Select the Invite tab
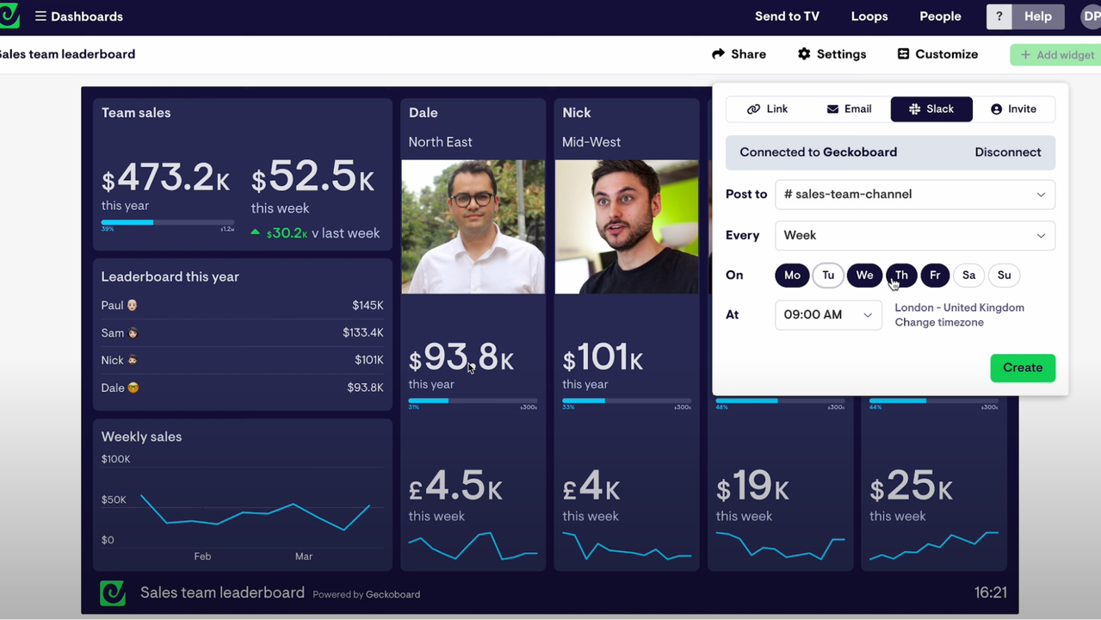Viewport: 1101px width, 620px height. [x=1014, y=108]
